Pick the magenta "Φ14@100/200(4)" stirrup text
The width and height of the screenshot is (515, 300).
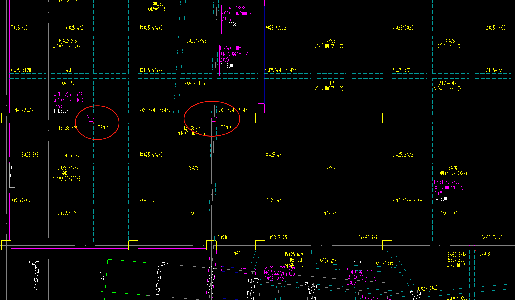coord(68,100)
